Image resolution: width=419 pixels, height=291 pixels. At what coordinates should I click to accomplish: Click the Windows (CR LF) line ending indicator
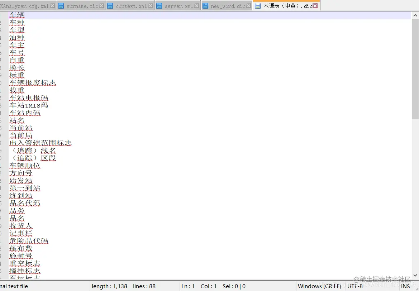319,286
